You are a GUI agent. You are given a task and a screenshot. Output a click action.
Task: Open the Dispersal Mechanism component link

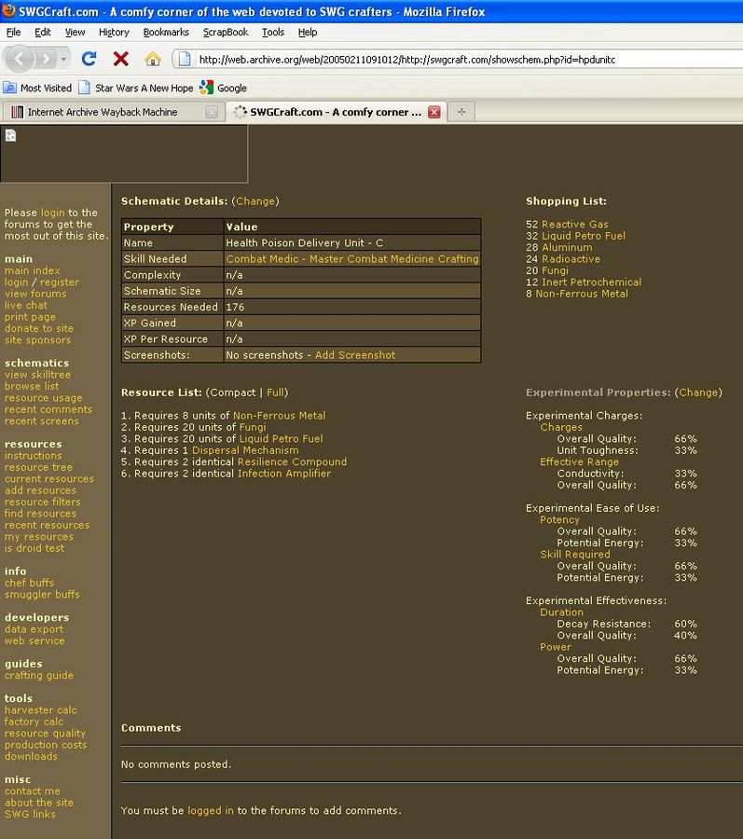(245, 450)
